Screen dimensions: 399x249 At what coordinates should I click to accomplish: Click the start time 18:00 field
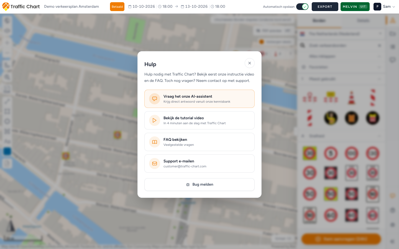pos(165,6)
